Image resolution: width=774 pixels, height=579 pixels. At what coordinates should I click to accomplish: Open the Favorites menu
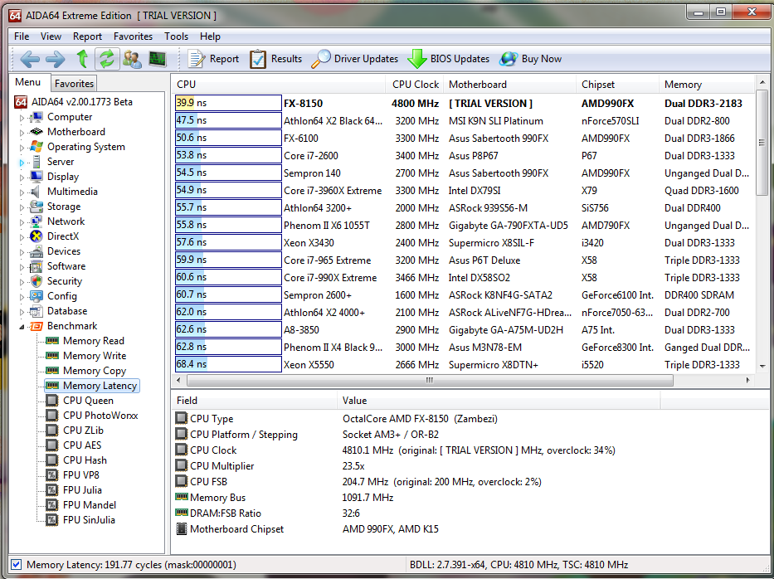(133, 36)
